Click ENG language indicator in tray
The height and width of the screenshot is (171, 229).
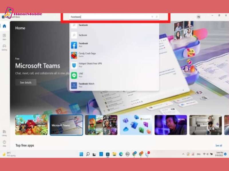point(199,154)
